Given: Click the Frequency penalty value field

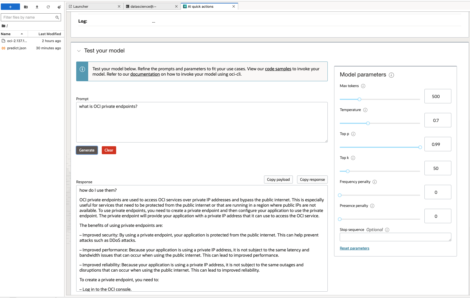Looking at the screenshot, I should click(x=438, y=192).
